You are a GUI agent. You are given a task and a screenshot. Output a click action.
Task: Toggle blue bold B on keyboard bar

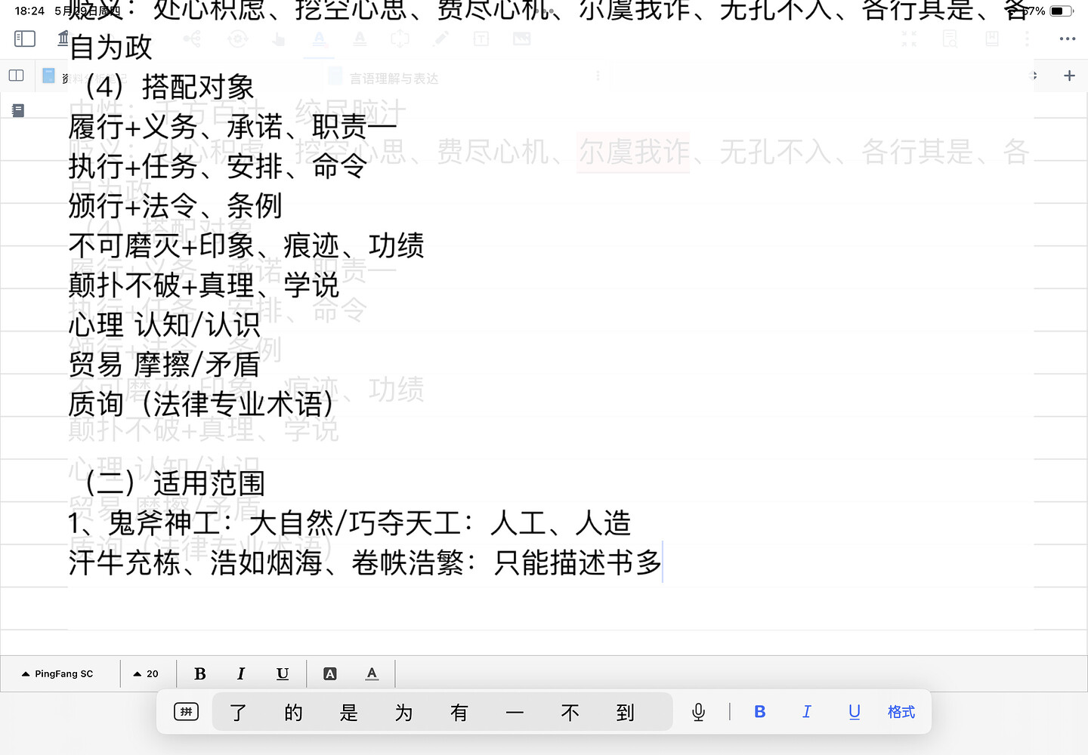(760, 711)
